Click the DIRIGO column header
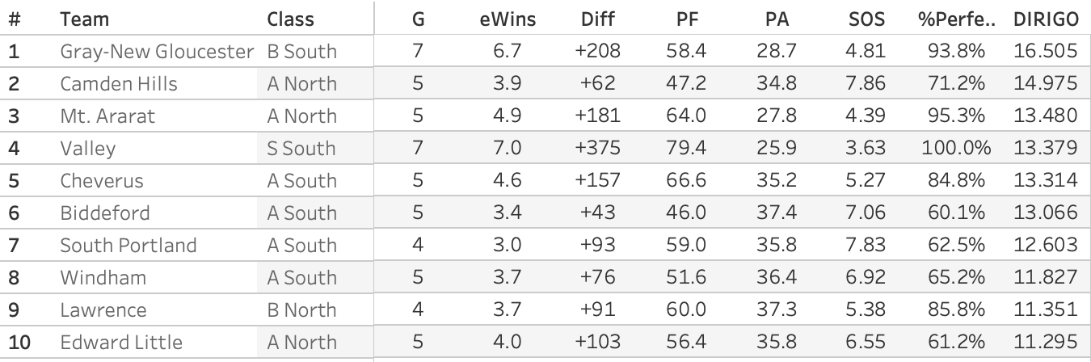The height and width of the screenshot is (362, 1091). click(x=1045, y=19)
